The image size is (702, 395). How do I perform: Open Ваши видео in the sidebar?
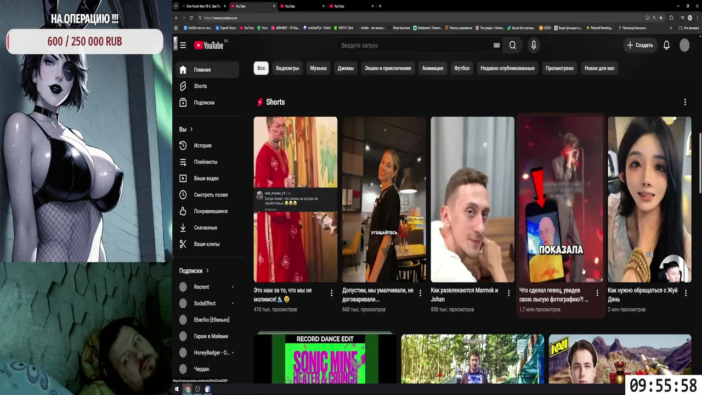[x=208, y=178]
